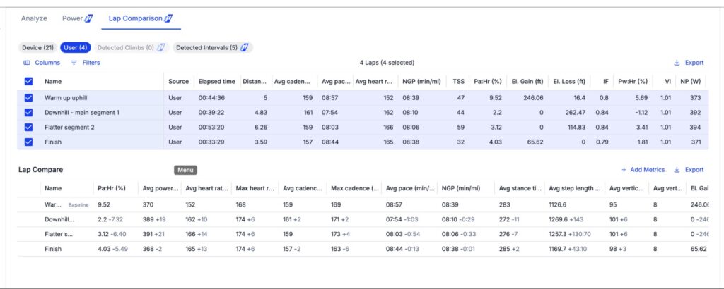Click download icon of Lap Compare Export
724x289 pixels.
coord(677,170)
